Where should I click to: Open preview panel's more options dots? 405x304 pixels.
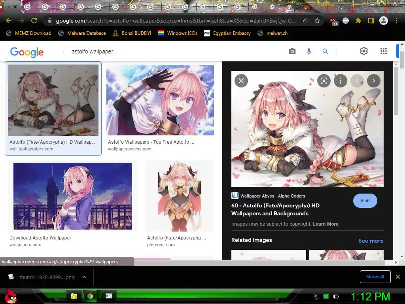point(341,81)
